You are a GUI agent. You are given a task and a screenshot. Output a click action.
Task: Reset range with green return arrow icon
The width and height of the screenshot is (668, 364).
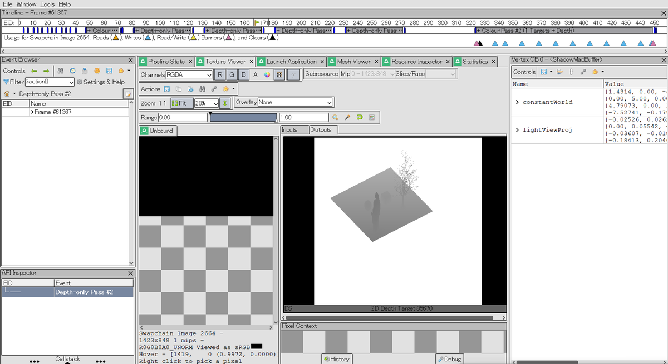point(360,117)
